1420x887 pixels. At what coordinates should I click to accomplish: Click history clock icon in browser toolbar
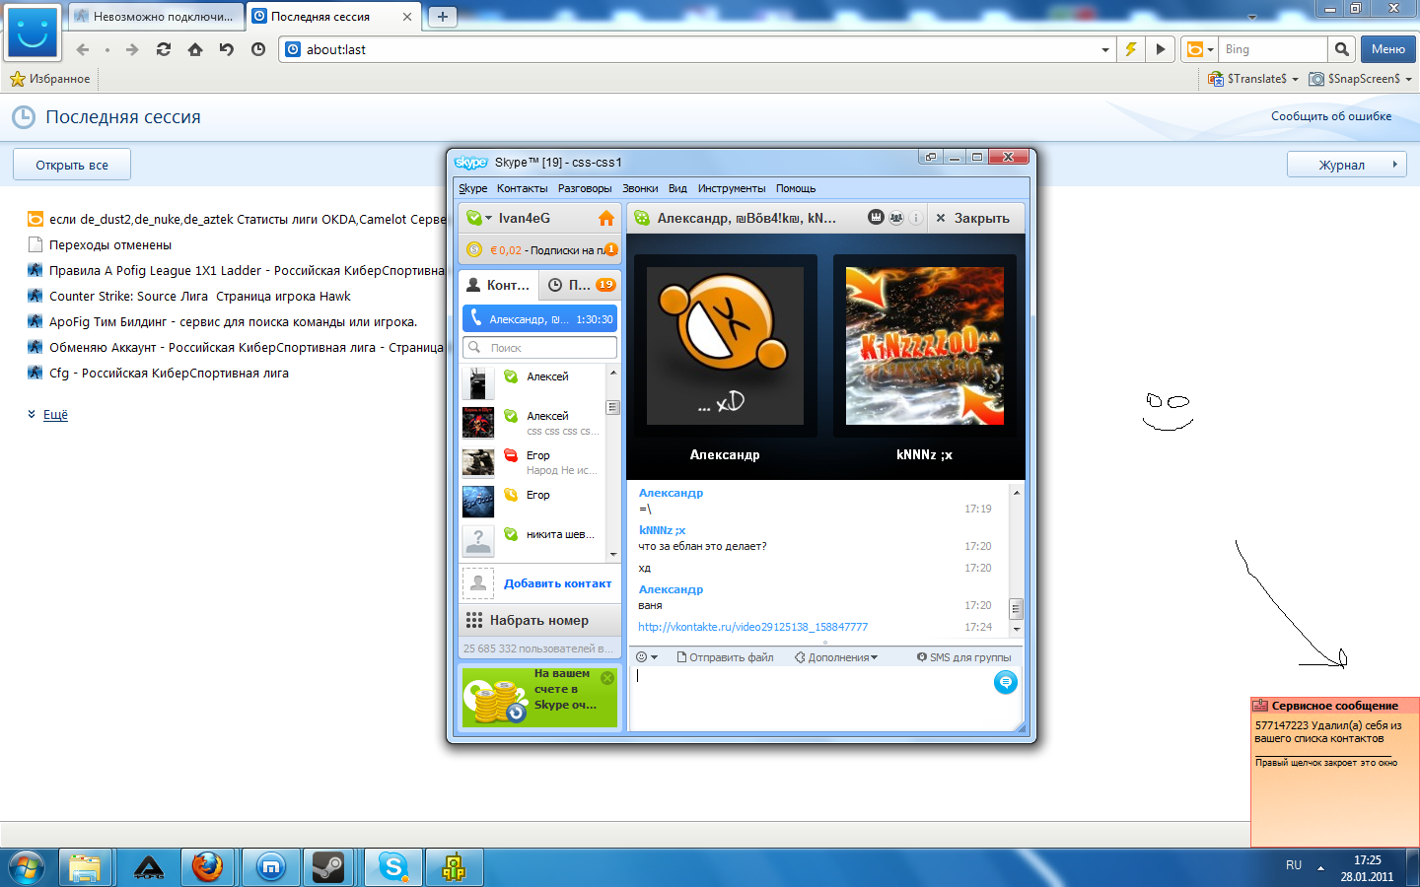(x=258, y=49)
